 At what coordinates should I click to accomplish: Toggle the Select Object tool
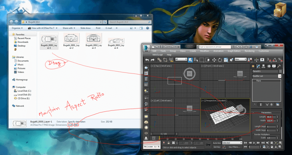pyautogui.click(x=190, y=60)
